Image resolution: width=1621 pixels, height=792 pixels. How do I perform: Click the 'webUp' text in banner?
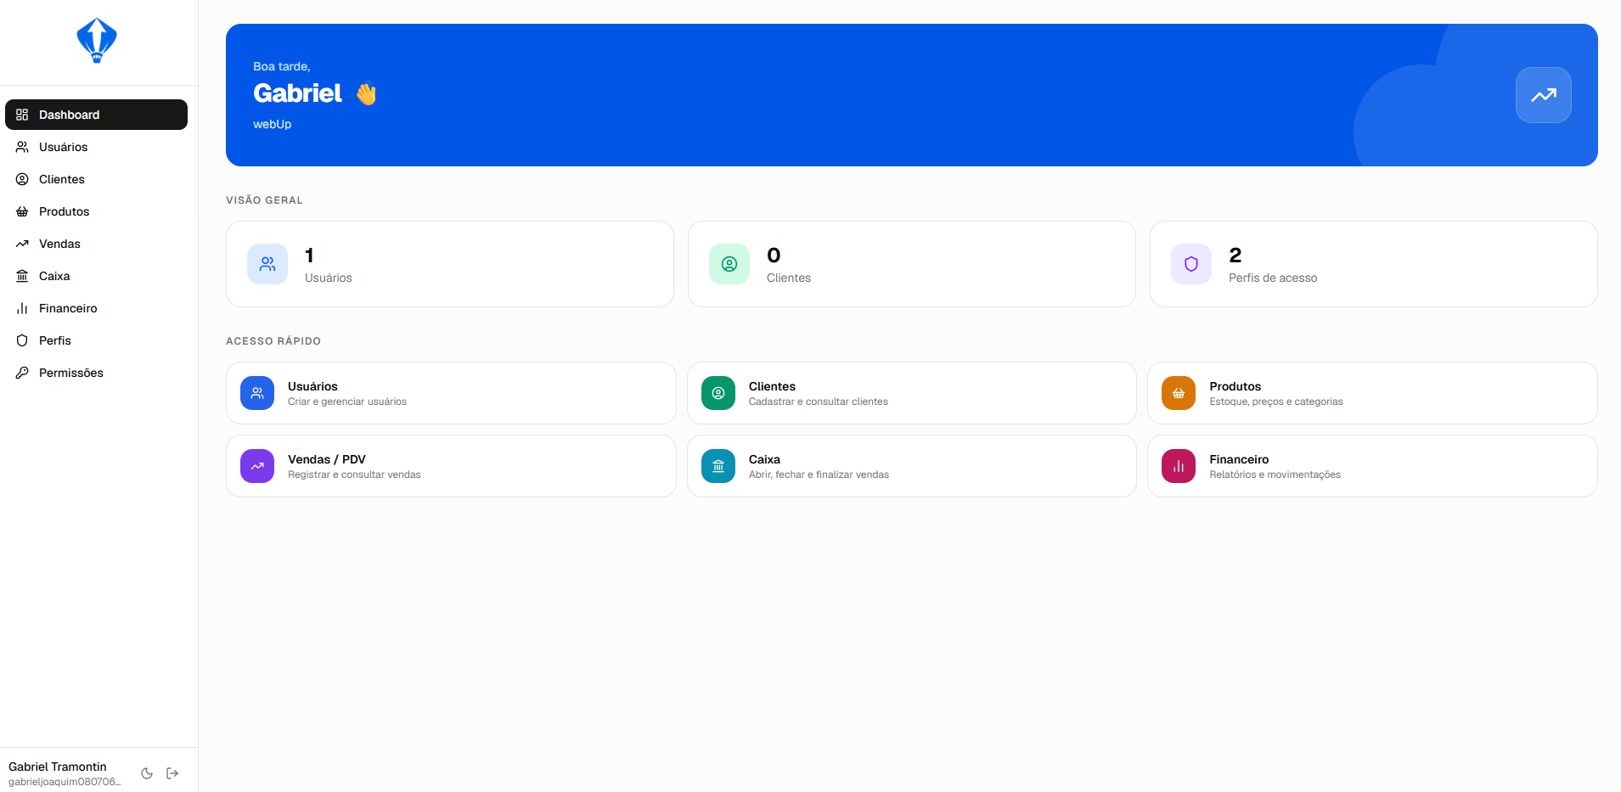(x=272, y=124)
